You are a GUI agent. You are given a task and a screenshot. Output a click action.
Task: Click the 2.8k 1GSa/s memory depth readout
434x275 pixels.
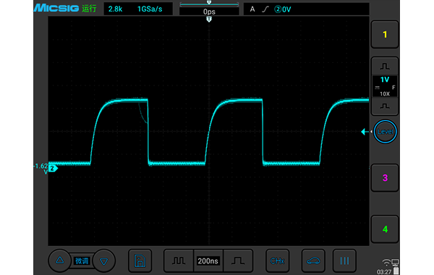tap(138, 9)
